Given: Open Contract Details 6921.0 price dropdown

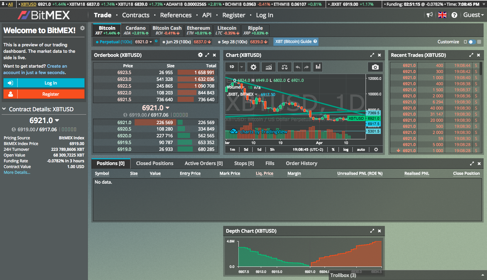Looking at the screenshot, I should click(x=44, y=120).
